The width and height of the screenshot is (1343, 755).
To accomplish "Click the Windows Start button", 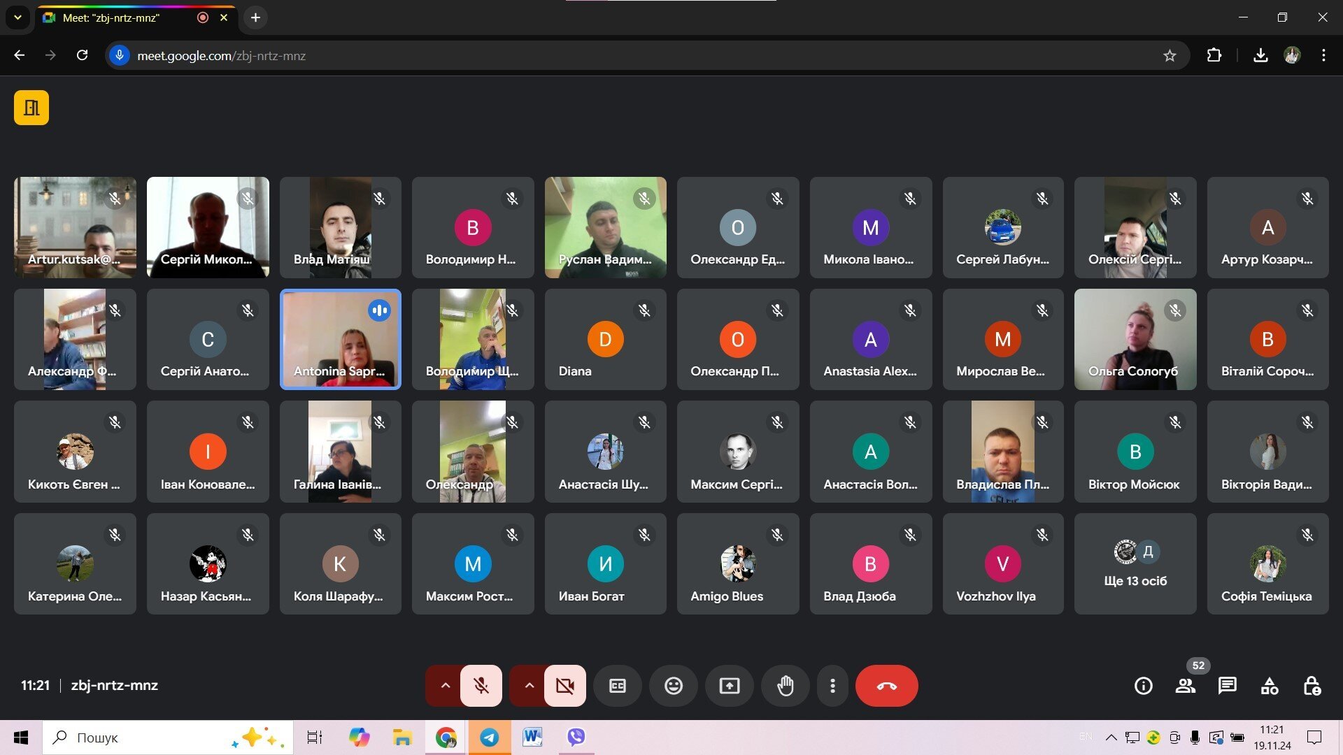I will coord(21,738).
